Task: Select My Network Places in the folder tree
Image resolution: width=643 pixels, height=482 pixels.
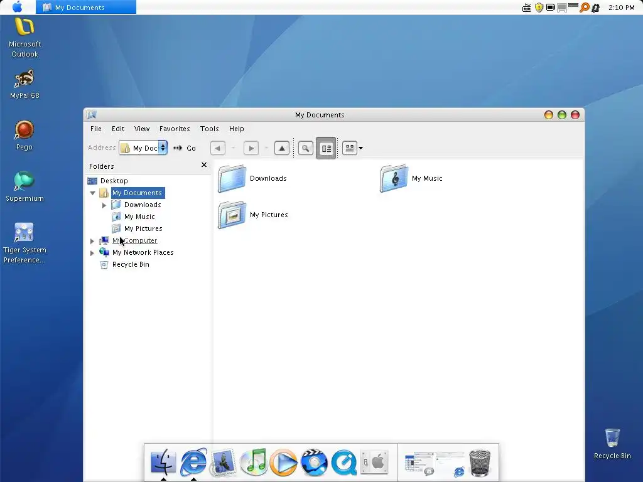Action: coord(143,252)
